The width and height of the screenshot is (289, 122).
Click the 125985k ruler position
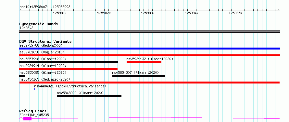coord(235,13)
